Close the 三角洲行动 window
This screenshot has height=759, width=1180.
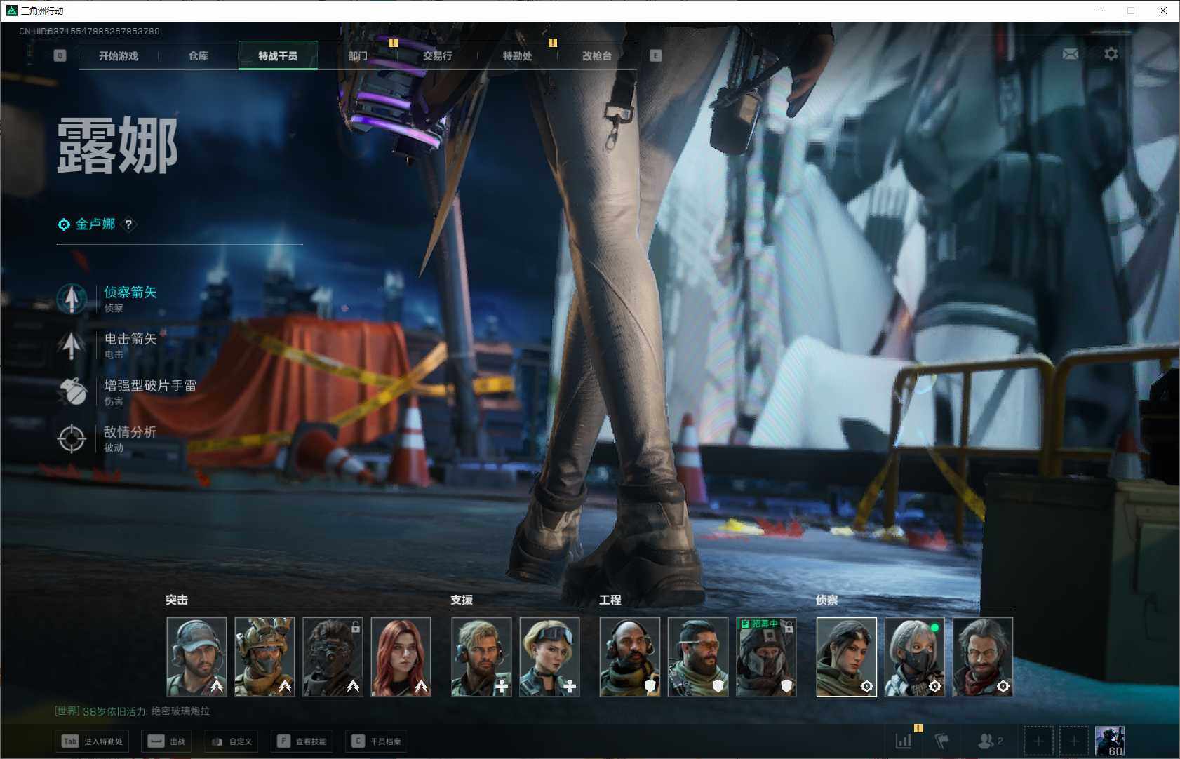point(1163,11)
